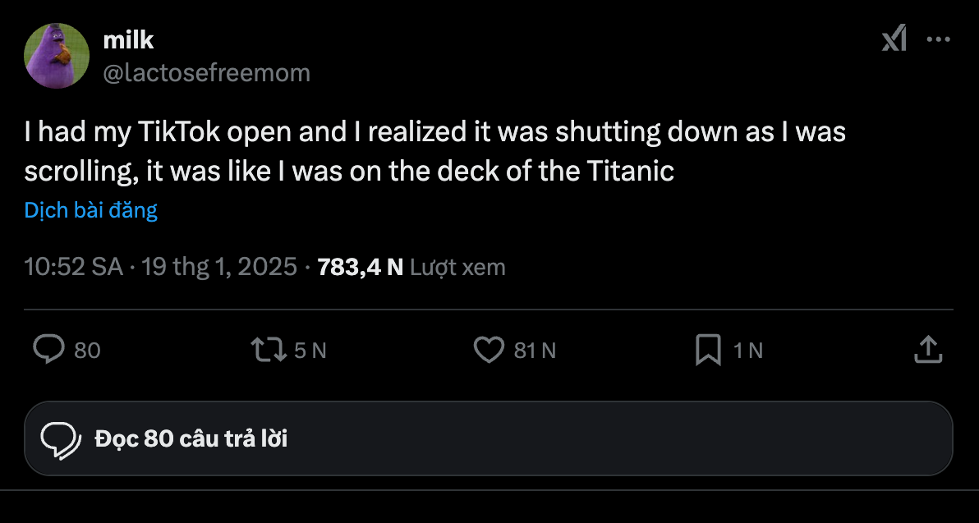Image resolution: width=979 pixels, height=523 pixels.
Task: Click the Grok AI icon near the top right
Action: click(894, 39)
